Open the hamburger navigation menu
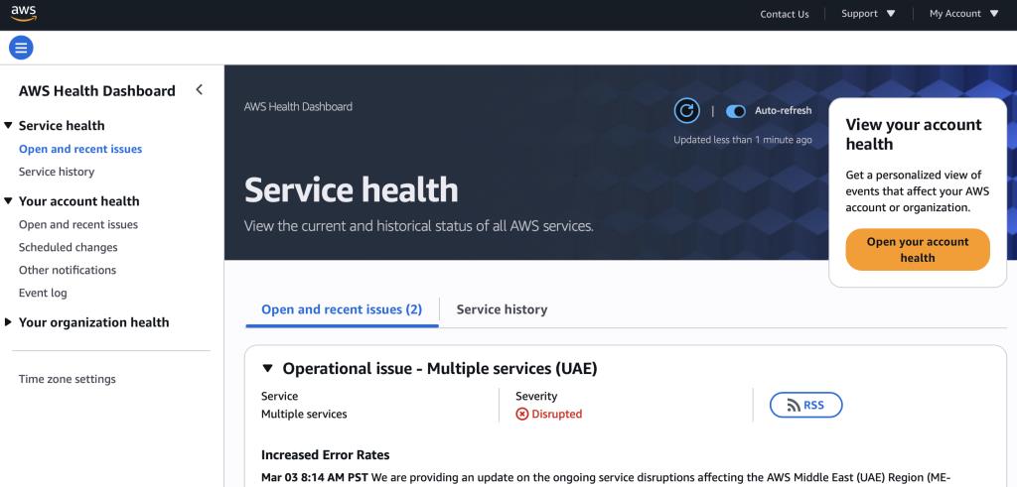Image resolution: width=1017 pixels, height=487 pixels. (x=21, y=48)
